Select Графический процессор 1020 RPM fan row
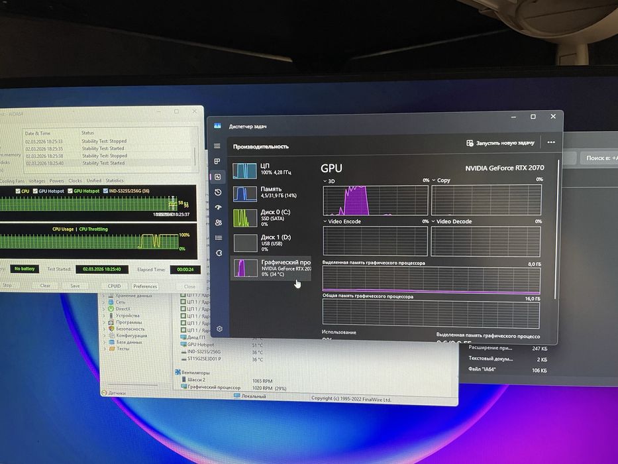Viewport: 618px width, 464px height. (x=232, y=388)
